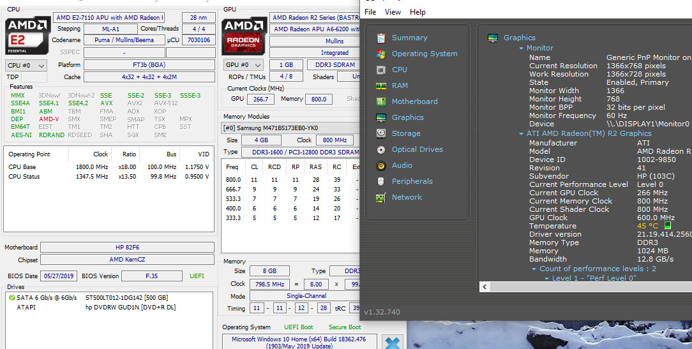Open the GPU #0 selector dropdown
Viewport: 692px width, 349px height.
pos(243,65)
